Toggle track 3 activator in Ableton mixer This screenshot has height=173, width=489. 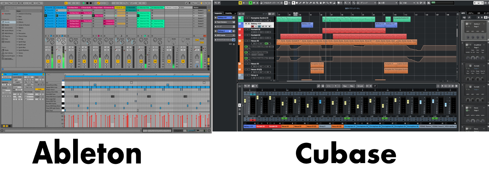click(71, 61)
